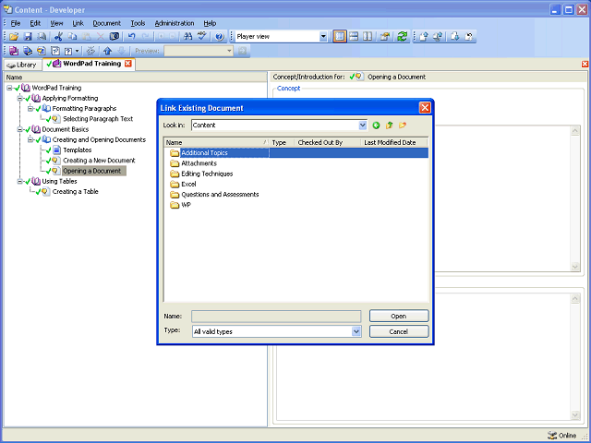Select the Attachments folder
This screenshot has height=443, width=591.
199,163
